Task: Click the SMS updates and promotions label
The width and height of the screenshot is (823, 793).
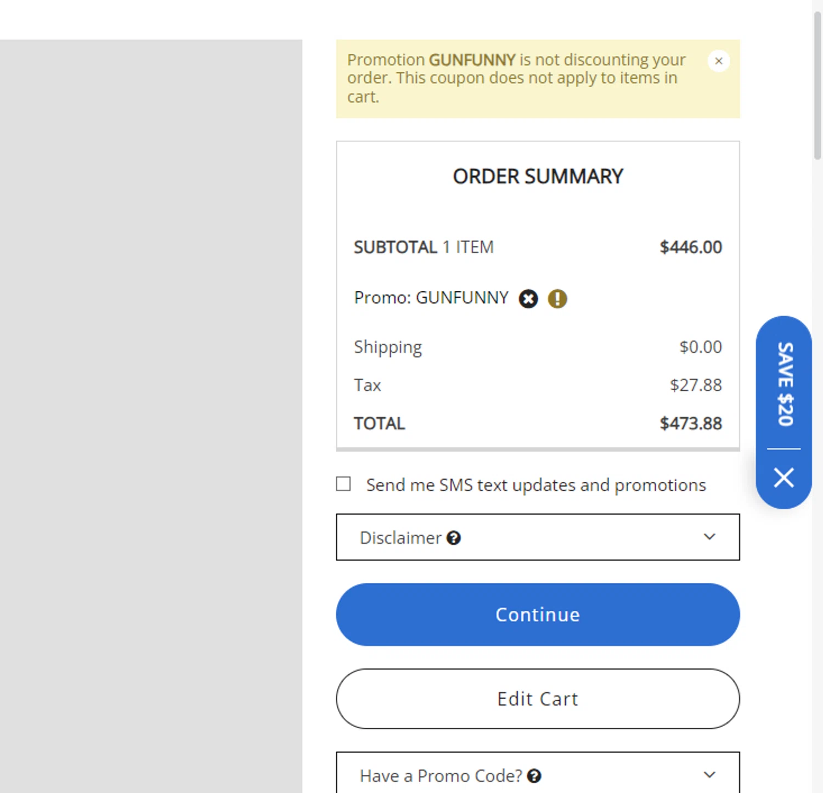Action: [x=535, y=485]
